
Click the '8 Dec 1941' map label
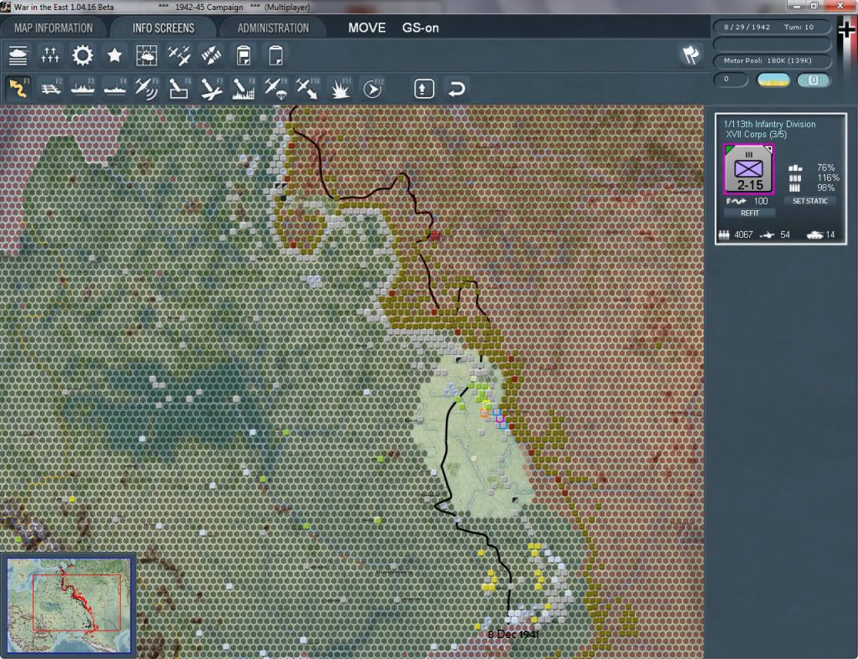click(514, 635)
